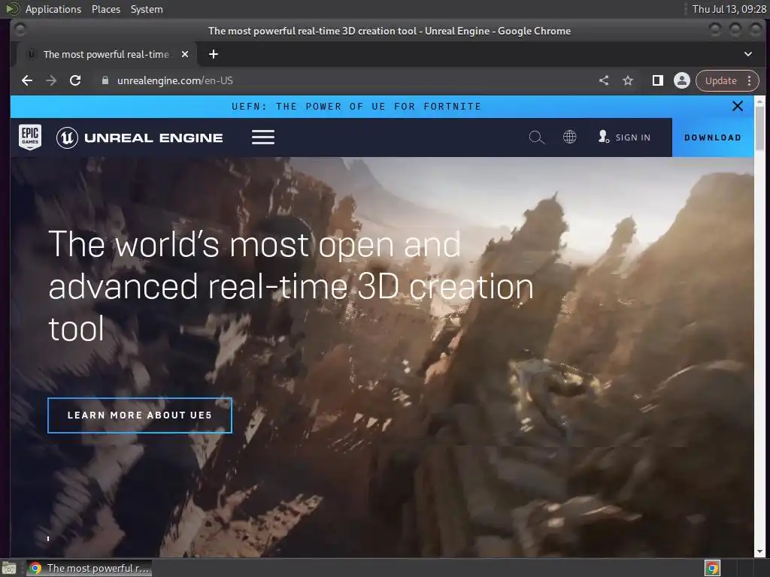Open the UEFN Fortnite banner link
770x577 pixels.
[356, 107]
